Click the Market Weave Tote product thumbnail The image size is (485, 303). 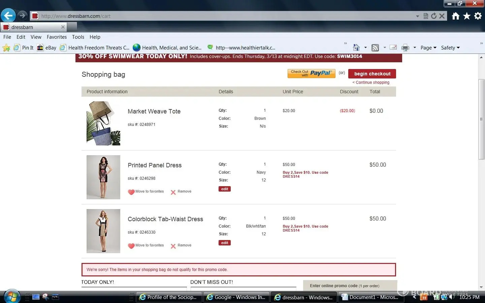tap(103, 124)
